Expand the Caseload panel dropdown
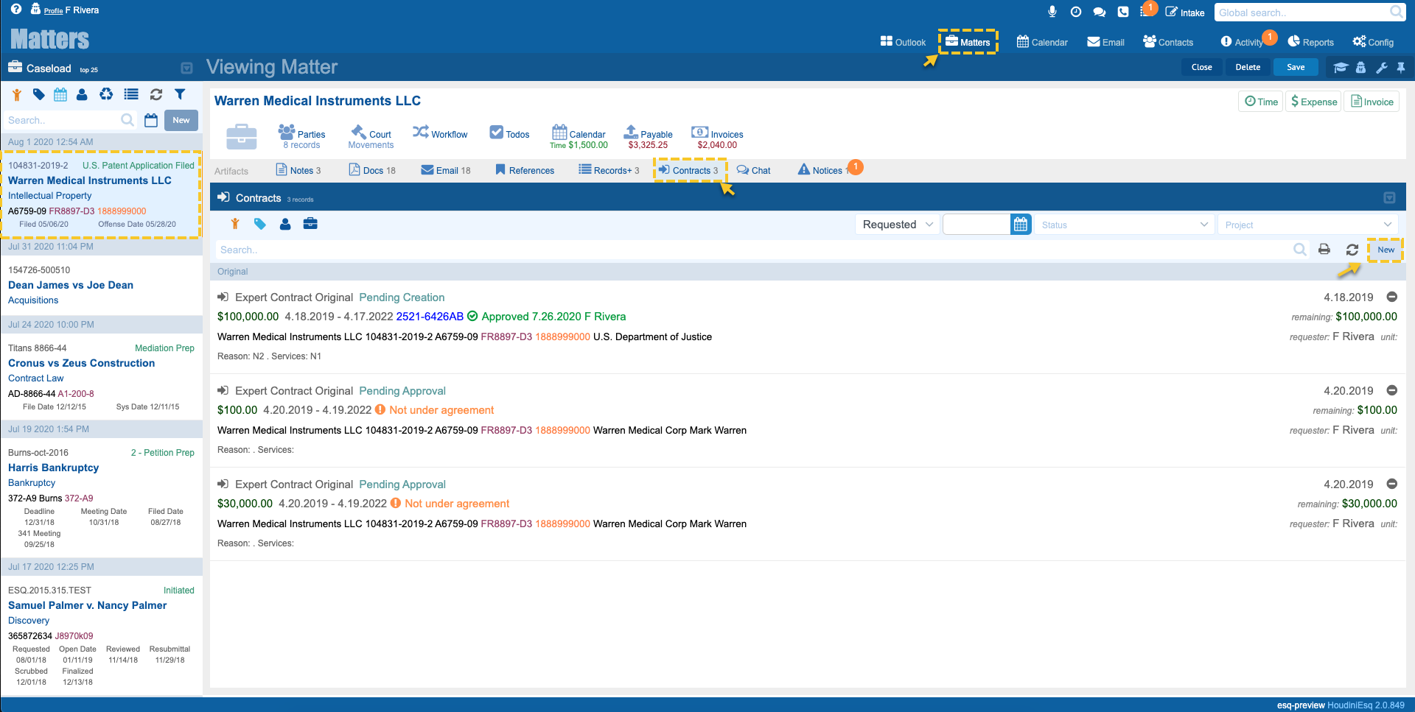 pyautogui.click(x=187, y=68)
